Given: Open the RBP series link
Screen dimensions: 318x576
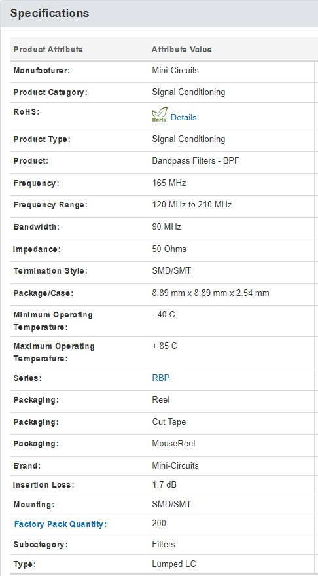Looking at the screenshot, I should point(161,378).
